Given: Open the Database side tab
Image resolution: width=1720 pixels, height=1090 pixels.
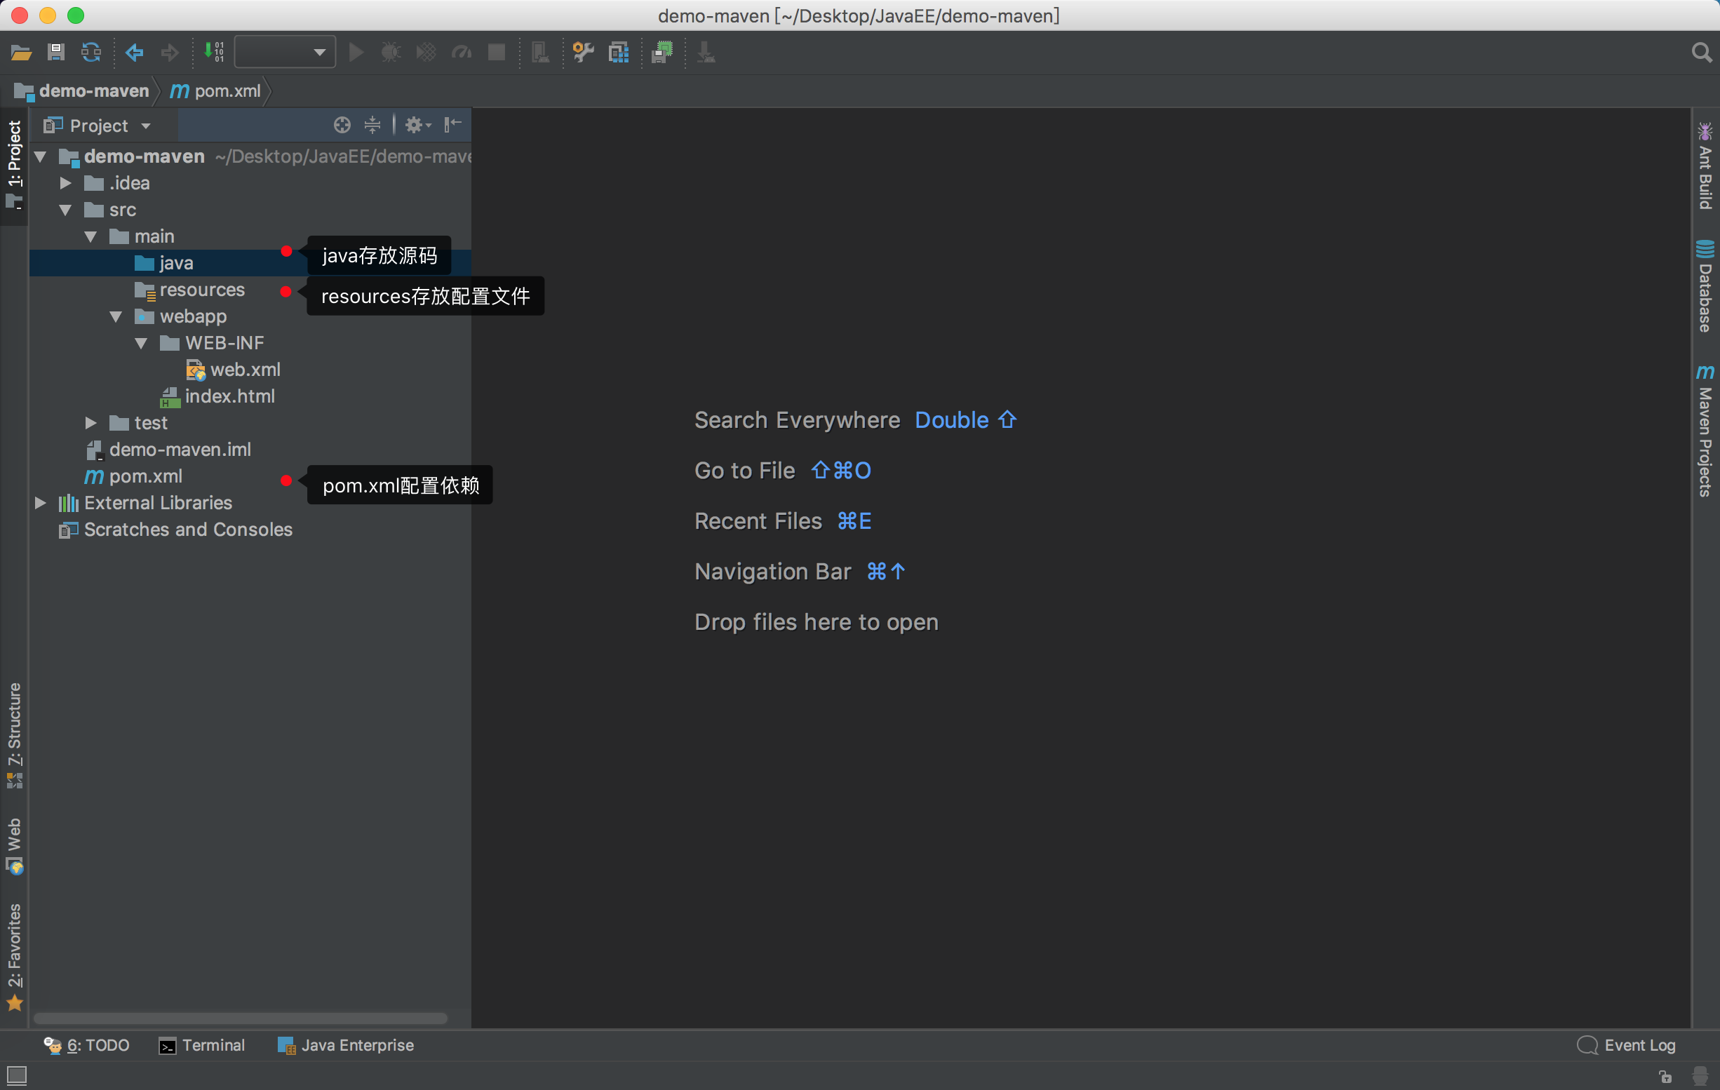Looking at the screenshot, I should [1706, 286].
